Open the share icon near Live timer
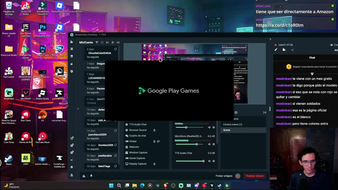 click(292, 50)
